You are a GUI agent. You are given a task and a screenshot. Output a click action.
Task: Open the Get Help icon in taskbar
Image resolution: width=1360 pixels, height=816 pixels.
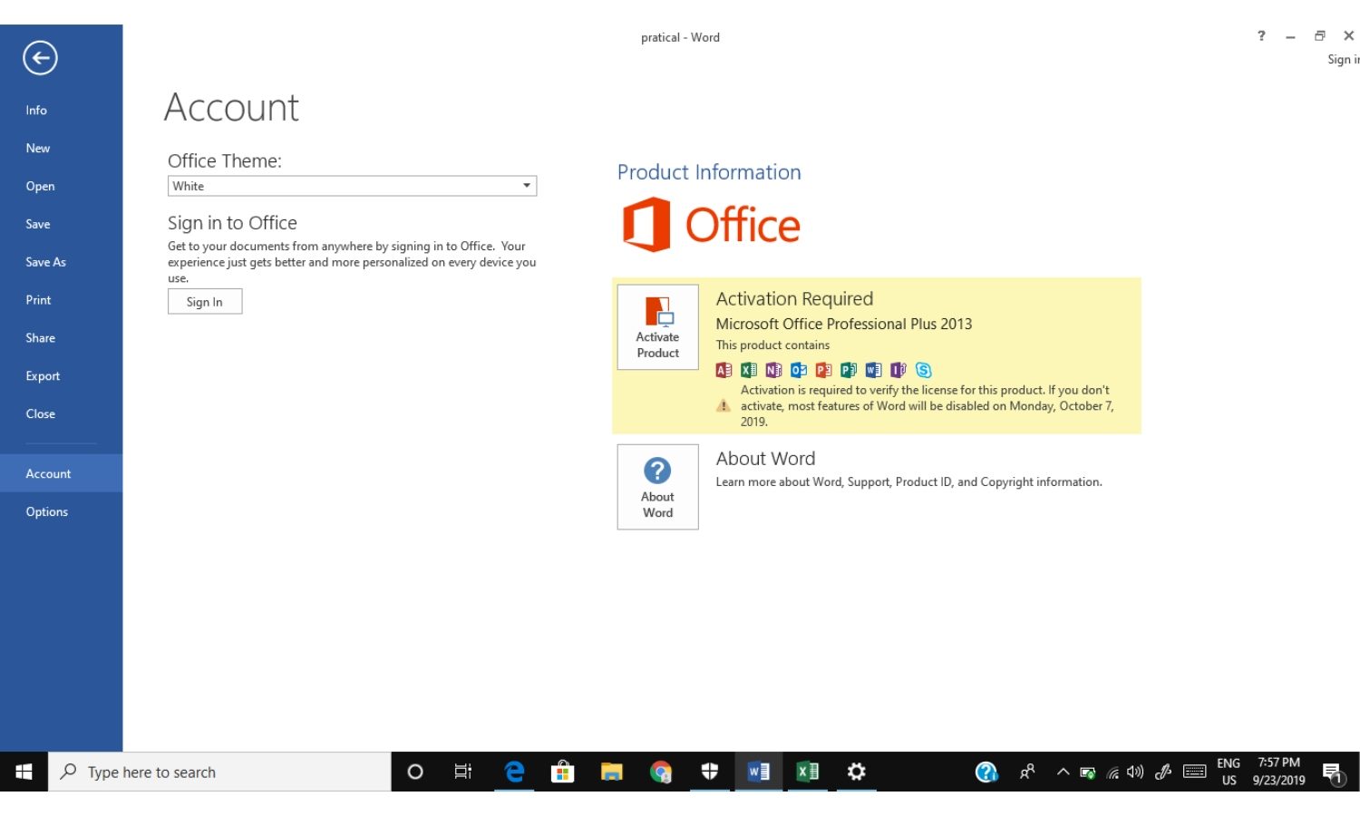pyautogui.click(x=986, y=772)
